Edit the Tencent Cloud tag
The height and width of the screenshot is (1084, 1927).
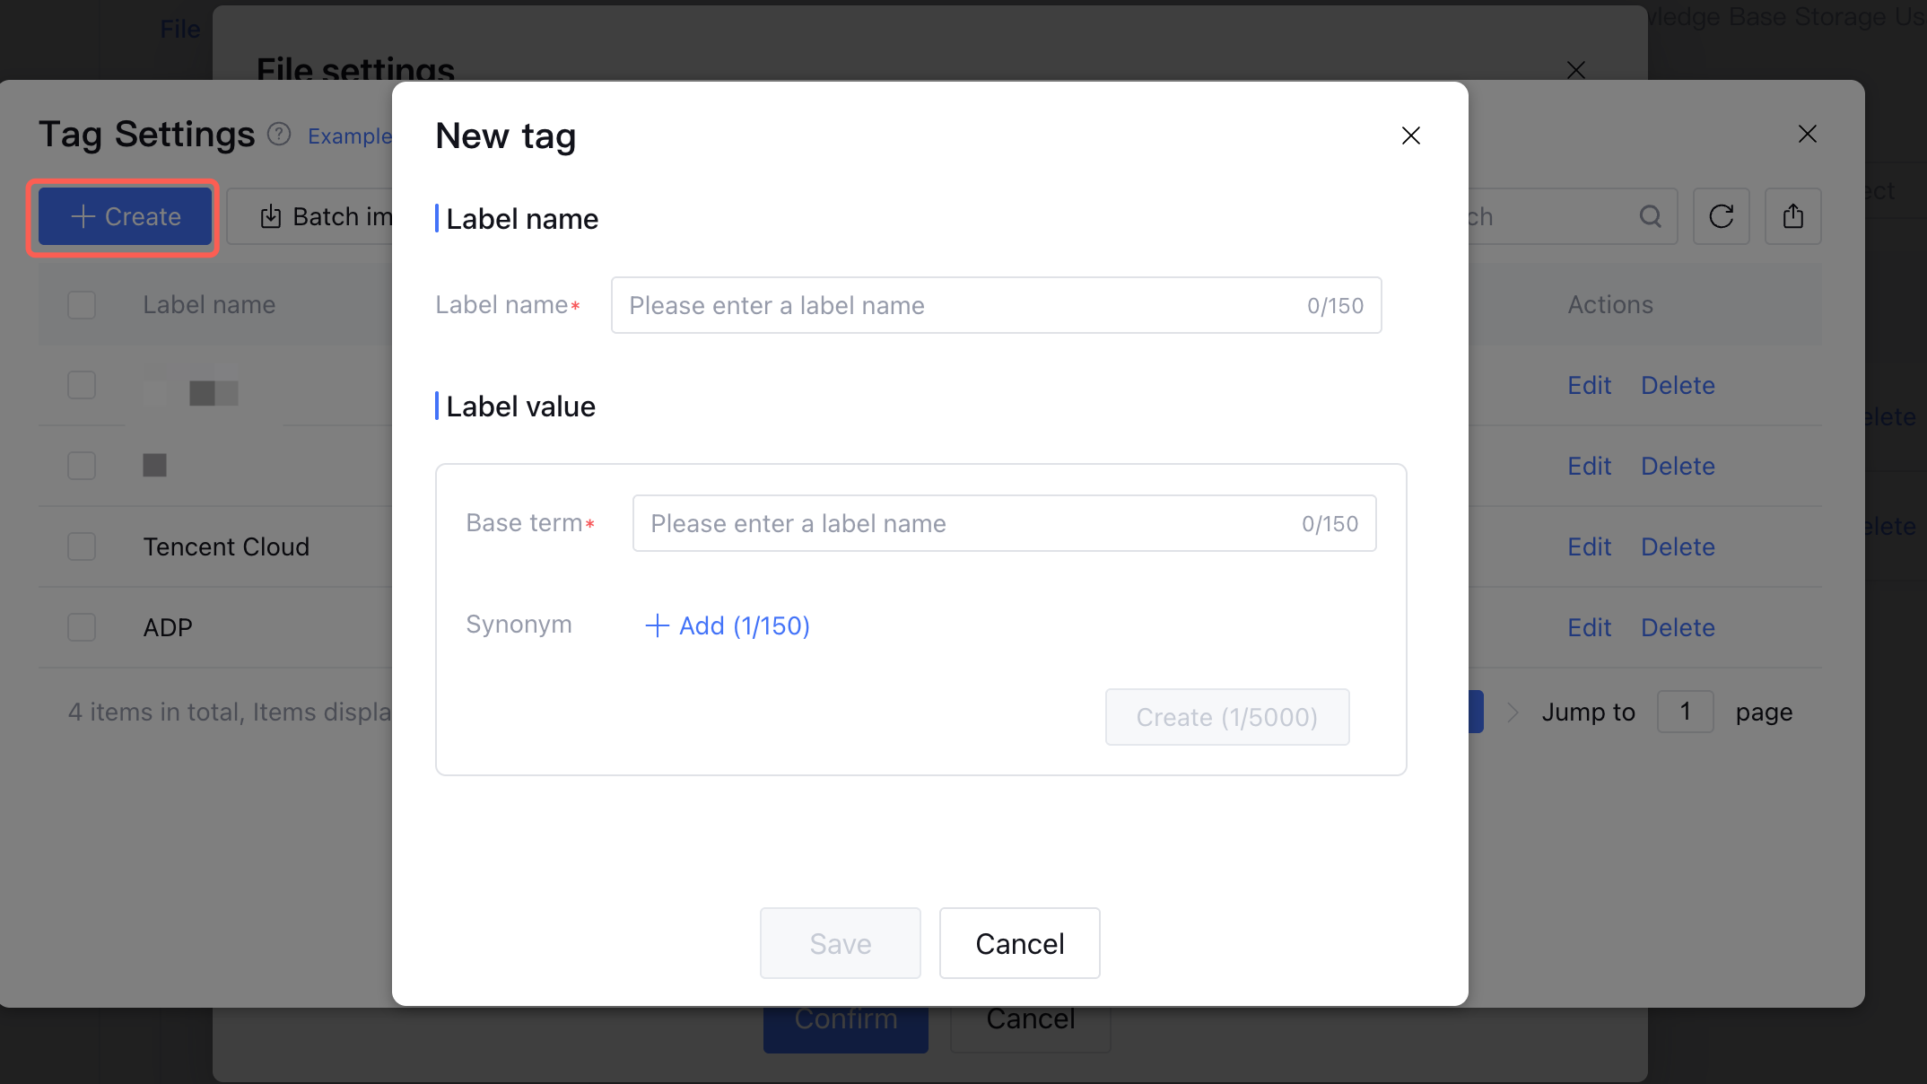(x=1589, y=546)
